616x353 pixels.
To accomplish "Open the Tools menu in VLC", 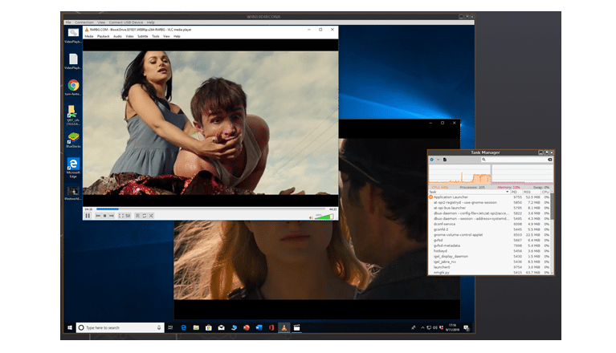I will (156, 36).
